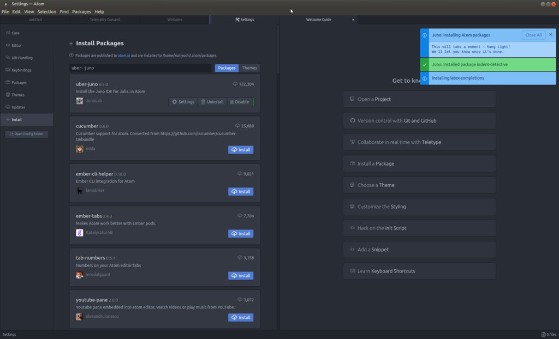Expand Learn Keyboard Shortcuts section
This screenshot has height=339, width=559.
pos(419,271)
